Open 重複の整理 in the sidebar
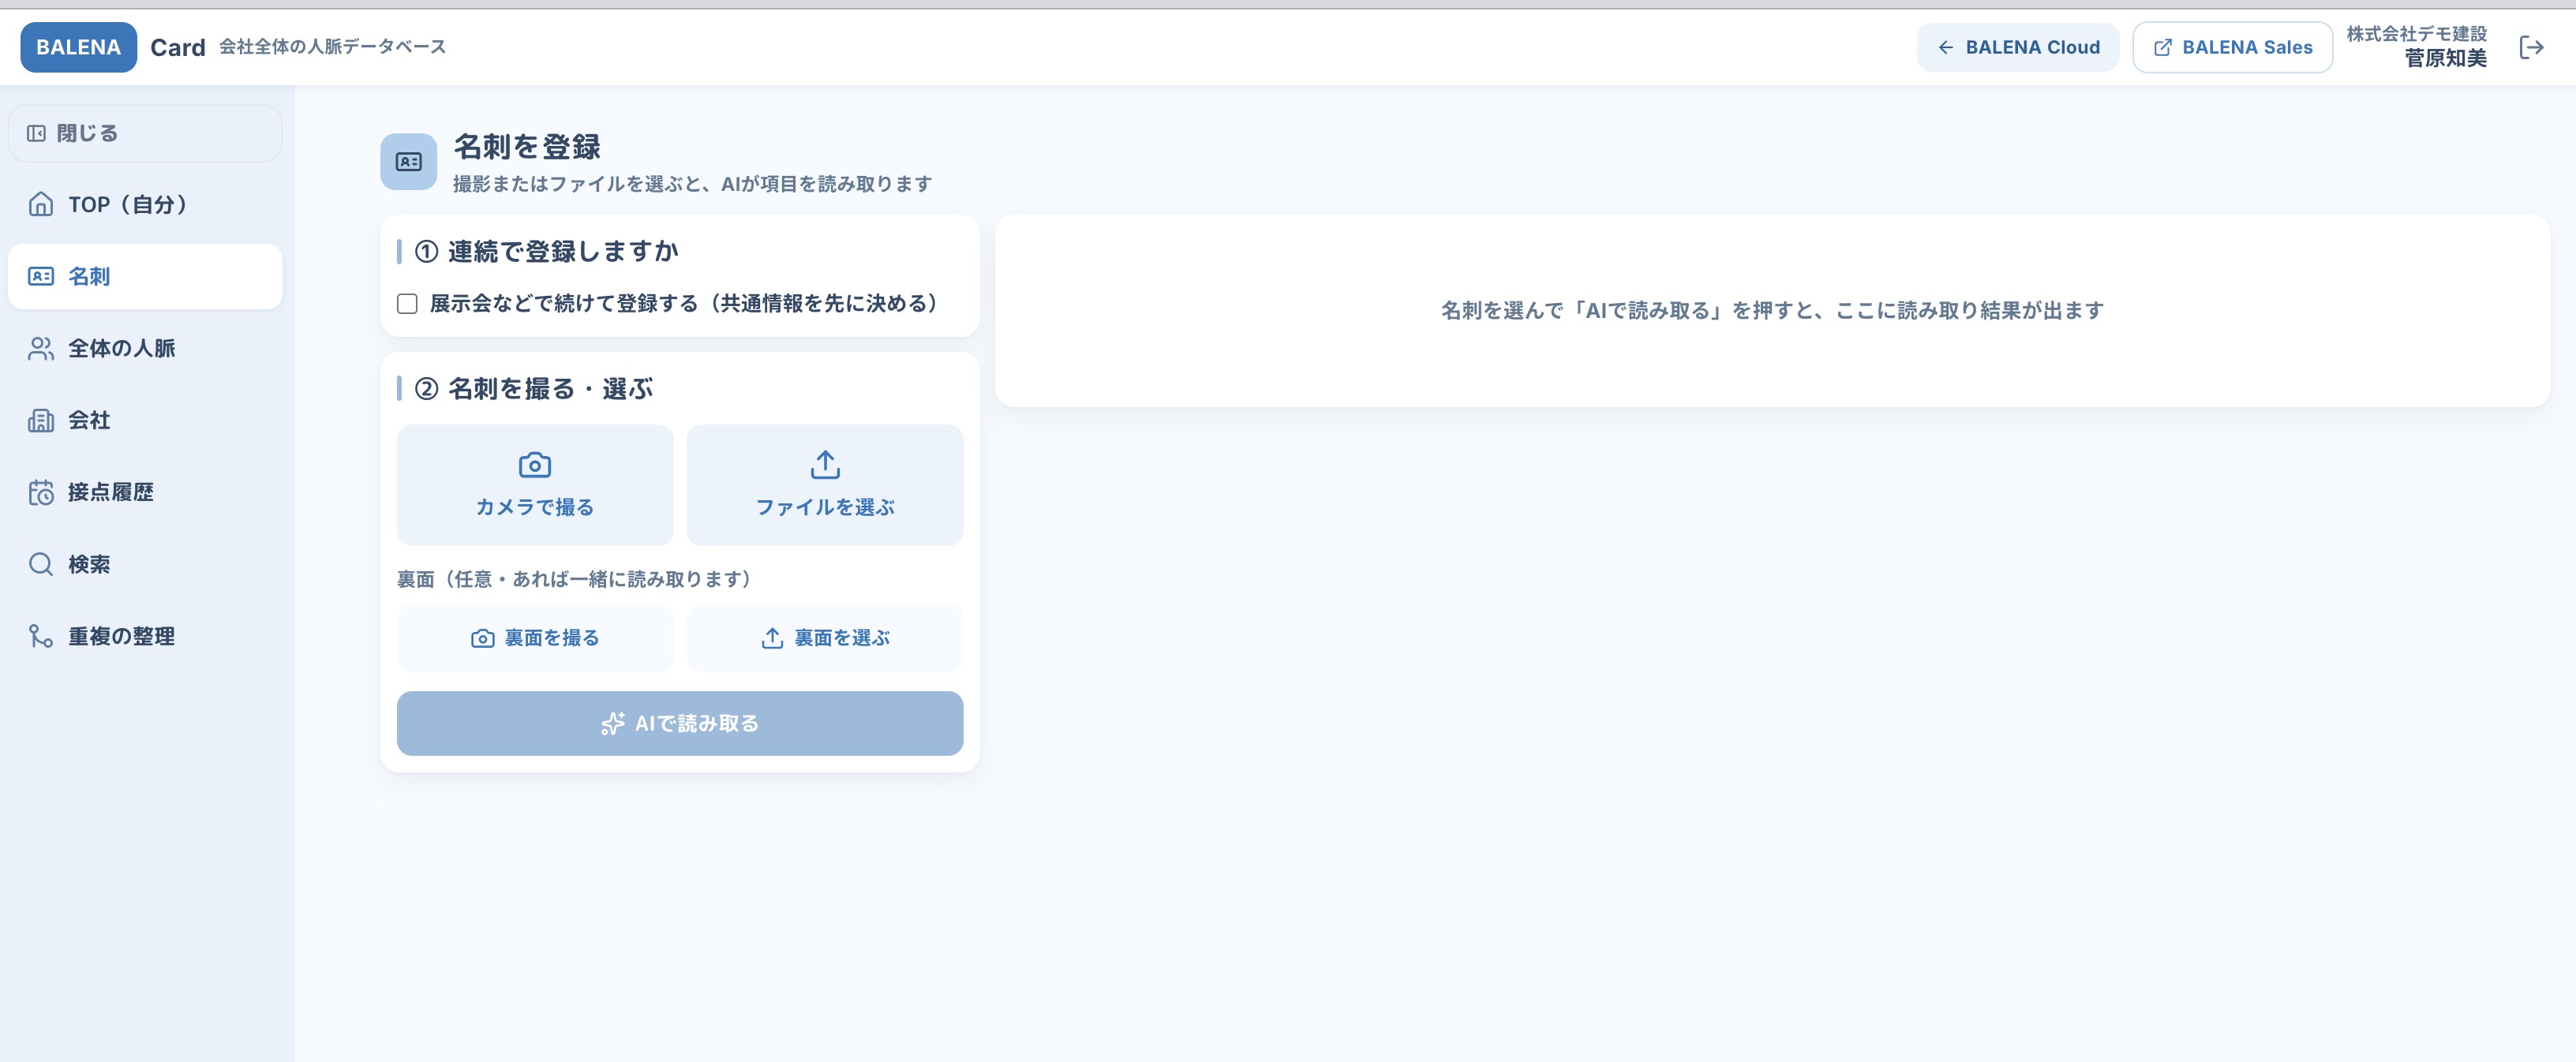The height and width of the screenshot is (1062, 2576). (145, 636)
